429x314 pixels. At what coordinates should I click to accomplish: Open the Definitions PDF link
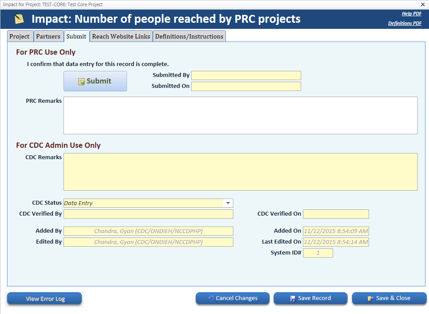click(x=404, y=23)
